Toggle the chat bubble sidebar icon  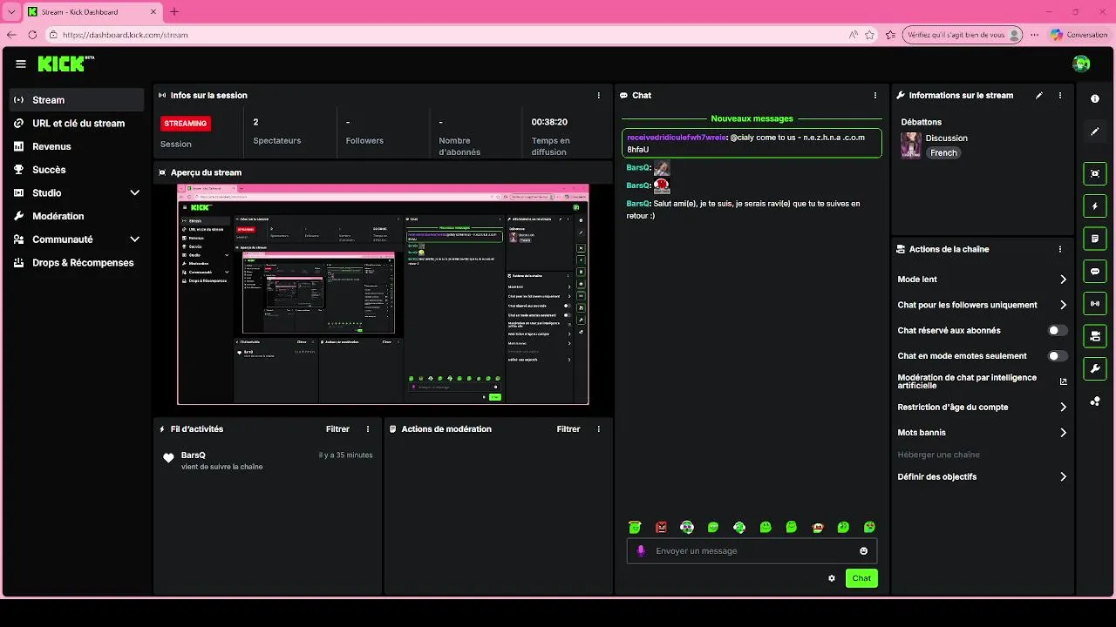1095,272
